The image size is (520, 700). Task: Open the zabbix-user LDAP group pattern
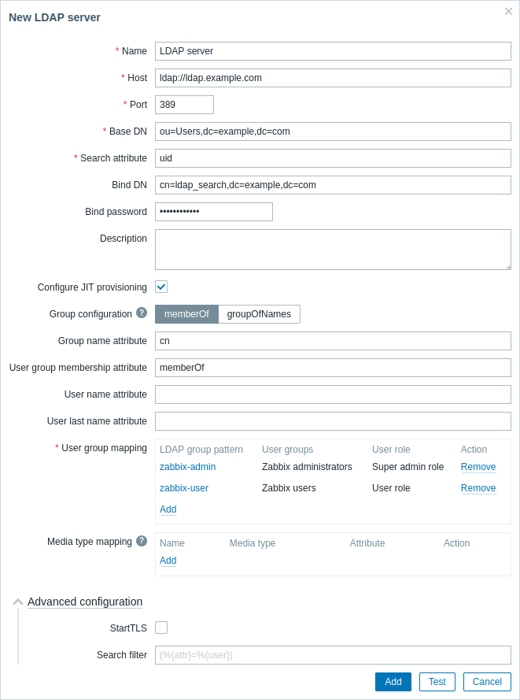click(184, 488)
